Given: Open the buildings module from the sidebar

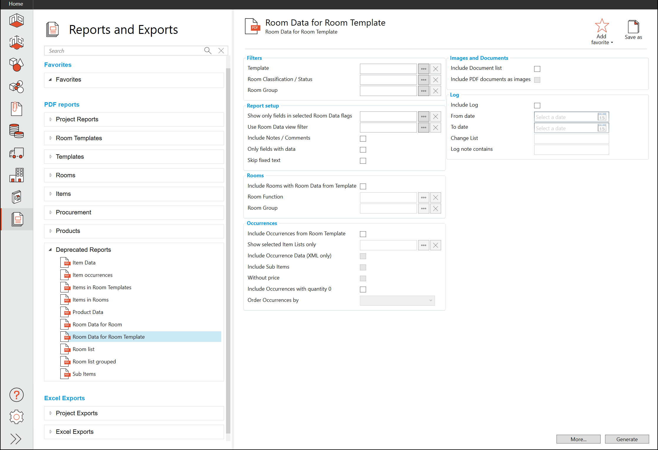Looking at the screenshot, I should click(x=16, y=175).
